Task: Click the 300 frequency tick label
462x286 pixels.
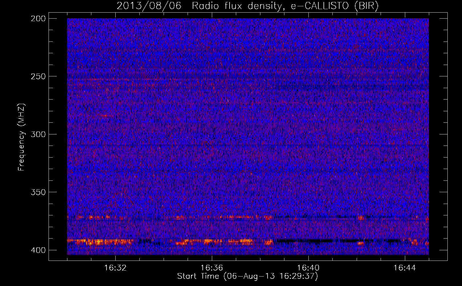Action: coord(38,134)
